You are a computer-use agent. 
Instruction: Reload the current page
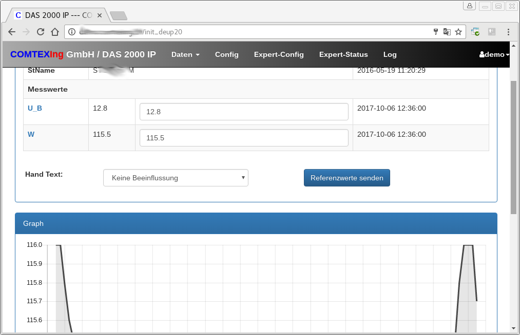[41, 32]
